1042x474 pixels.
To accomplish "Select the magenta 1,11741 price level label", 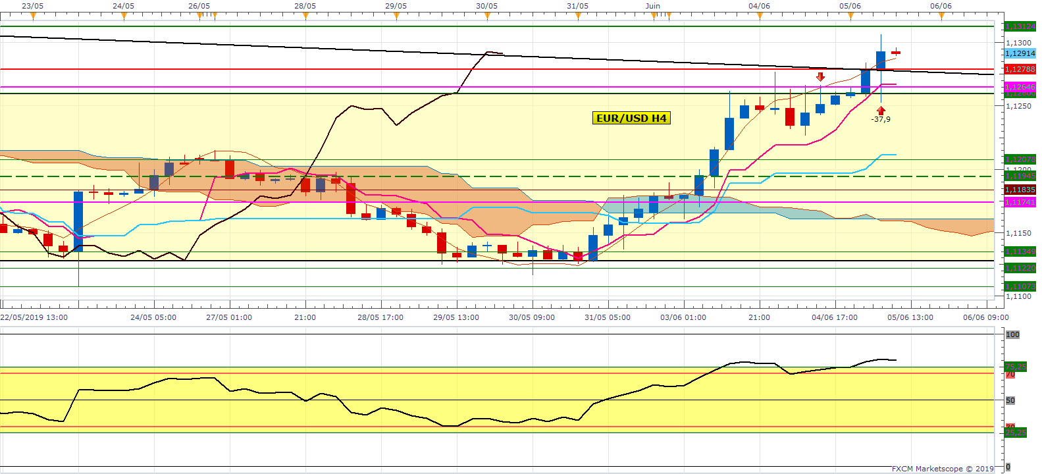I will [1020, 202].
